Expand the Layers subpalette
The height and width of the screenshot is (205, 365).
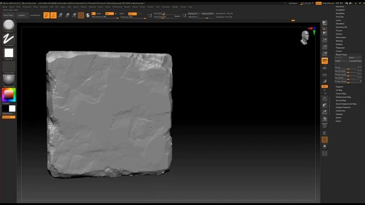click(x=338, y=20)
